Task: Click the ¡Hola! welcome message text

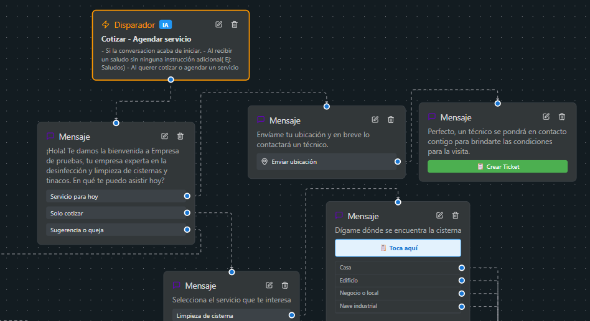Action: (113, 166)
